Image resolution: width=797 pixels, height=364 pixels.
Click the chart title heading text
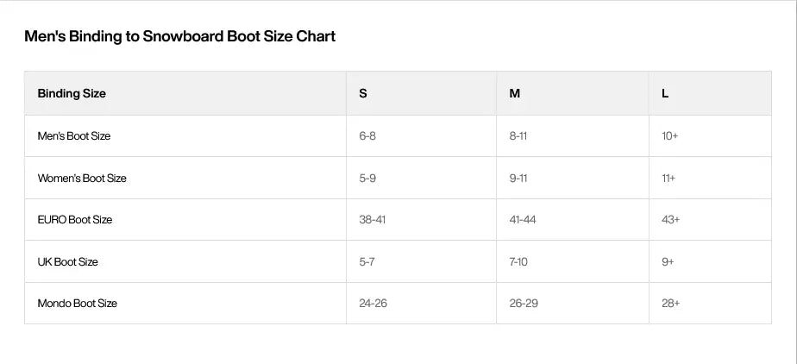[180, 36]
